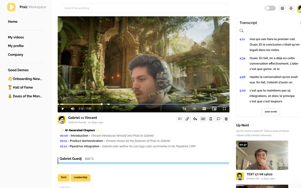Image resolution: width=301 pixels, height=188 pixels.
Task: Click the upload video icon in header
Action: point(282,8)
